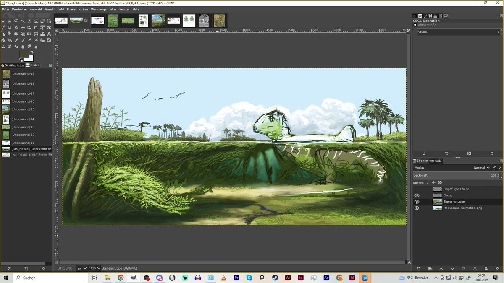504x283 pixels.
Task: Create a new layer group
Action: pyautogui.click(x=430, y=268)
